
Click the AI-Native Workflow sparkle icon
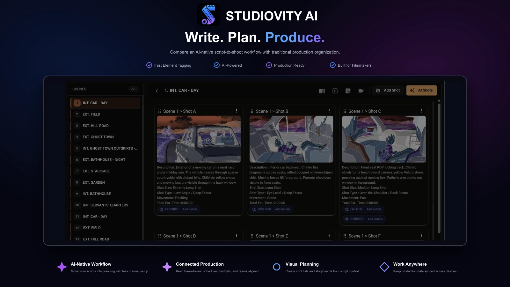click(x=62, y=267)
